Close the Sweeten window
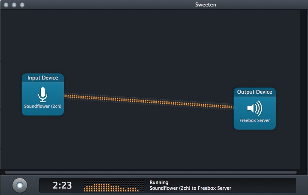The width and height of the screenshot is (308, 195). pos(6,5)
